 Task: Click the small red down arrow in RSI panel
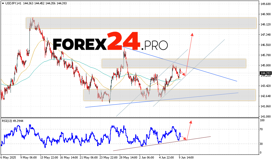(183, 137)
